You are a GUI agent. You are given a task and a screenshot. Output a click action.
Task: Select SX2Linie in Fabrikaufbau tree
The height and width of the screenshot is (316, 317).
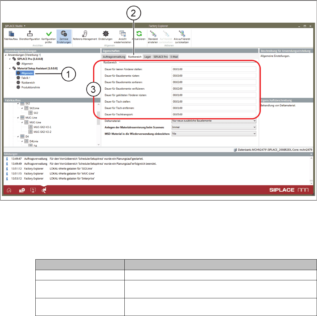pos(34,108)
